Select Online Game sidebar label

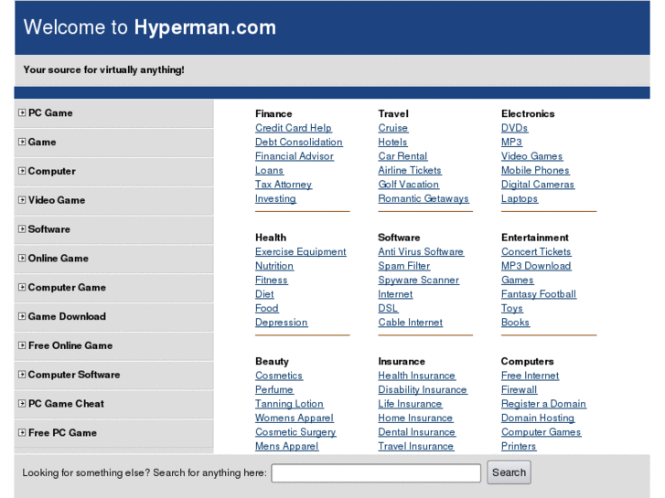(59, 258)
